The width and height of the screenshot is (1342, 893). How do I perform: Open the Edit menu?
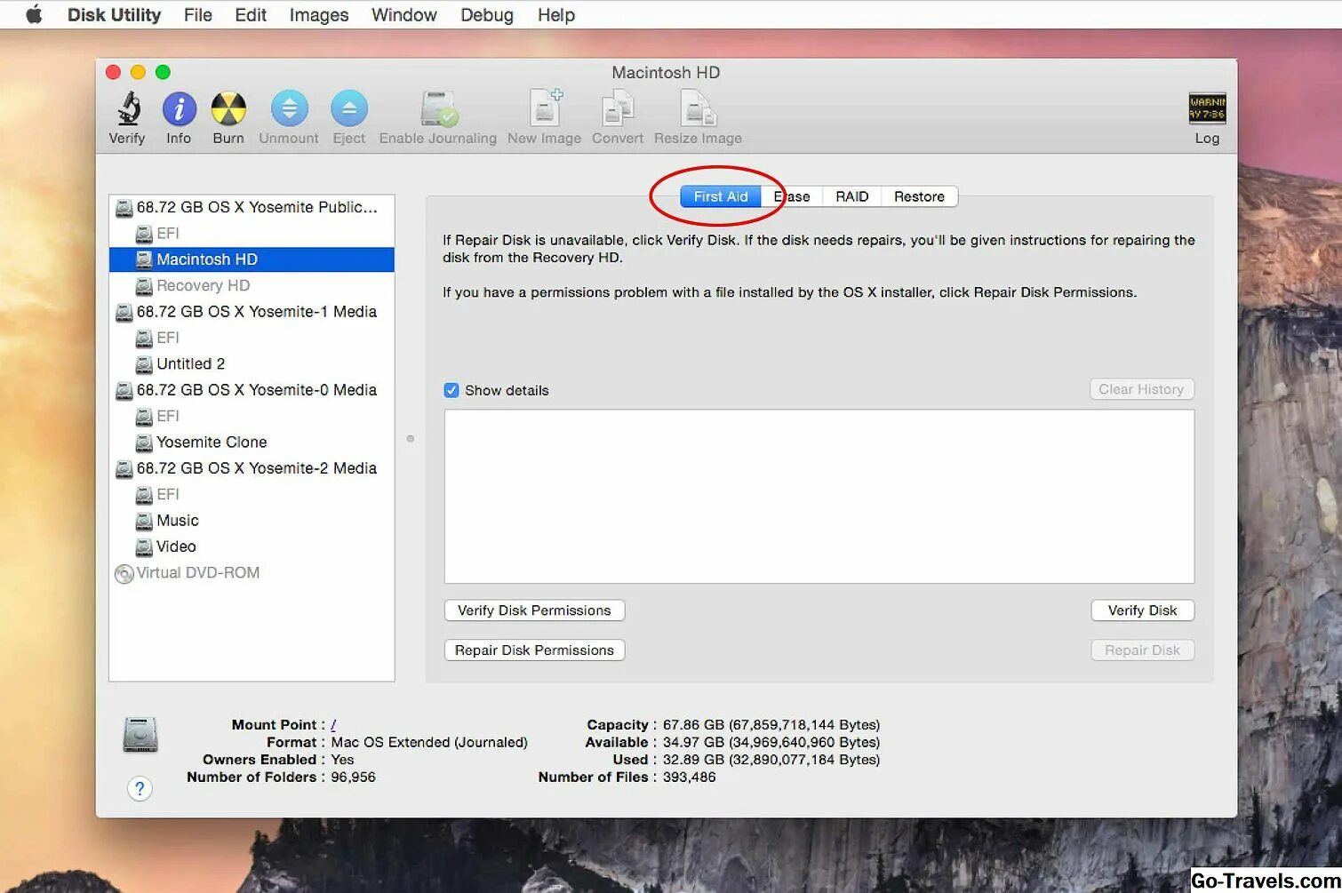point(251,15)
